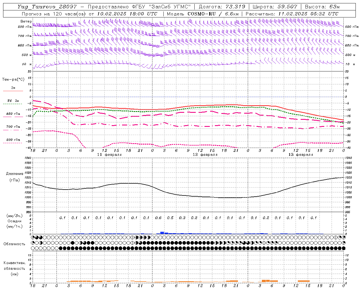The height and width of the screenshot is (288, 360).
Task: Click the Давление panel label
Action: click(x=15, y=174)
